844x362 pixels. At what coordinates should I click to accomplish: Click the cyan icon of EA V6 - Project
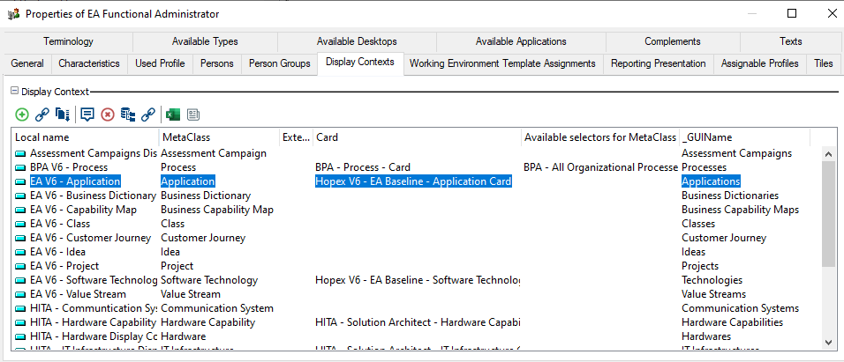[x=20, y=266]
